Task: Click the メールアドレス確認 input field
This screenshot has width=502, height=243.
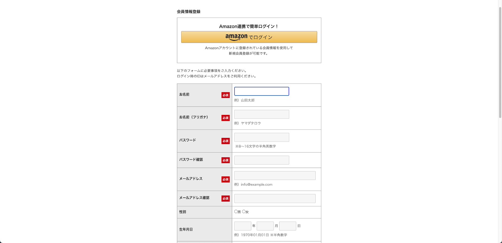Action: (x=275, y=198)
